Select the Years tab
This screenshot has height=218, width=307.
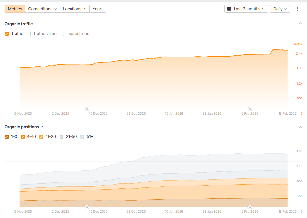click(98, 9)
